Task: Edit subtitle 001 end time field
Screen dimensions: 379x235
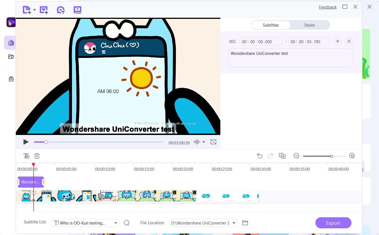Action: click(x=309, y=42)
